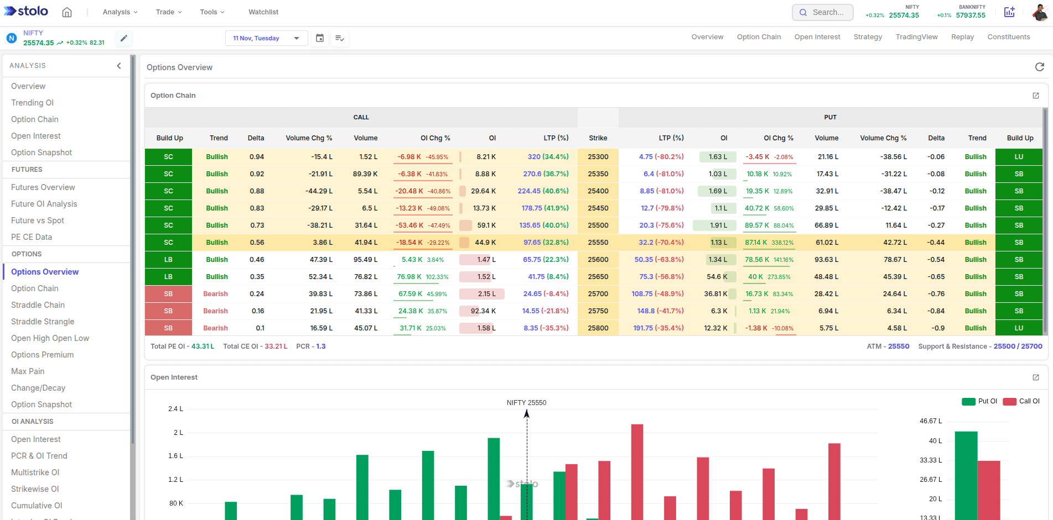Open the Watchlist menu item
The width and height of the screenshot is (1053, 520).
coord(263,12)
